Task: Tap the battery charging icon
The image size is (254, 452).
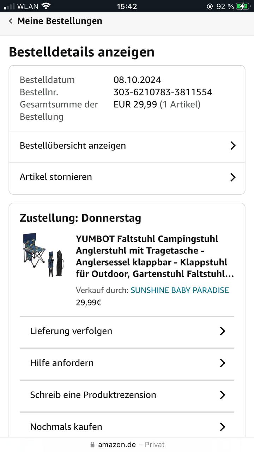Action: [x=243, y=6]
